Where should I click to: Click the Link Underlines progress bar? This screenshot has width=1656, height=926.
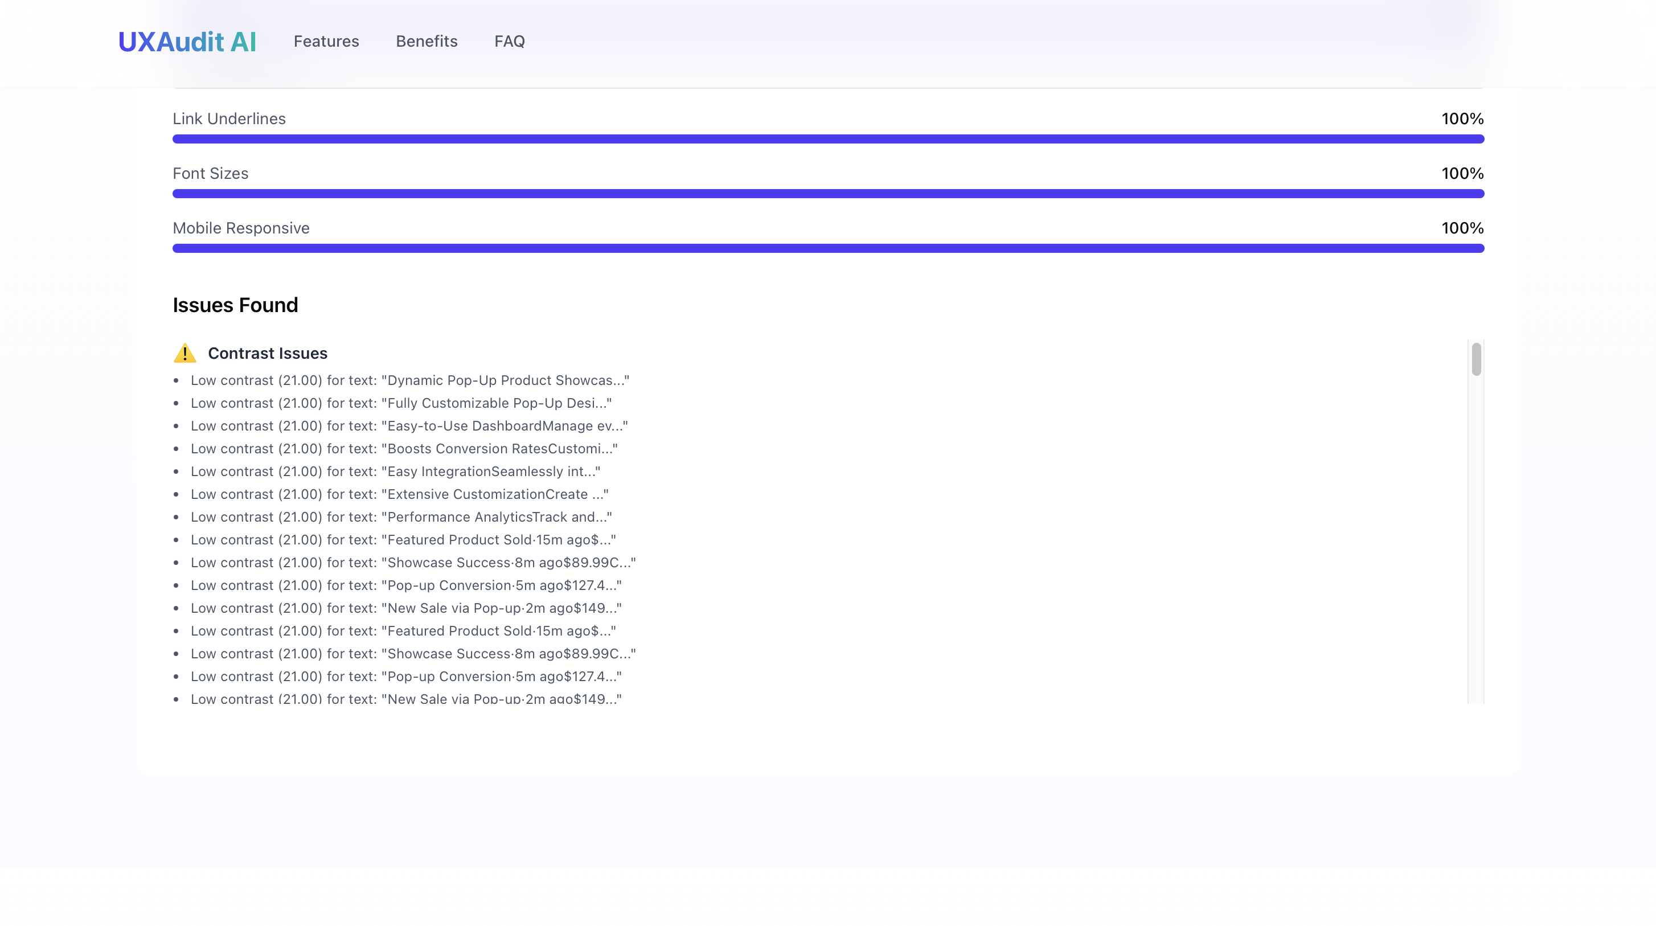coord(827,139)
